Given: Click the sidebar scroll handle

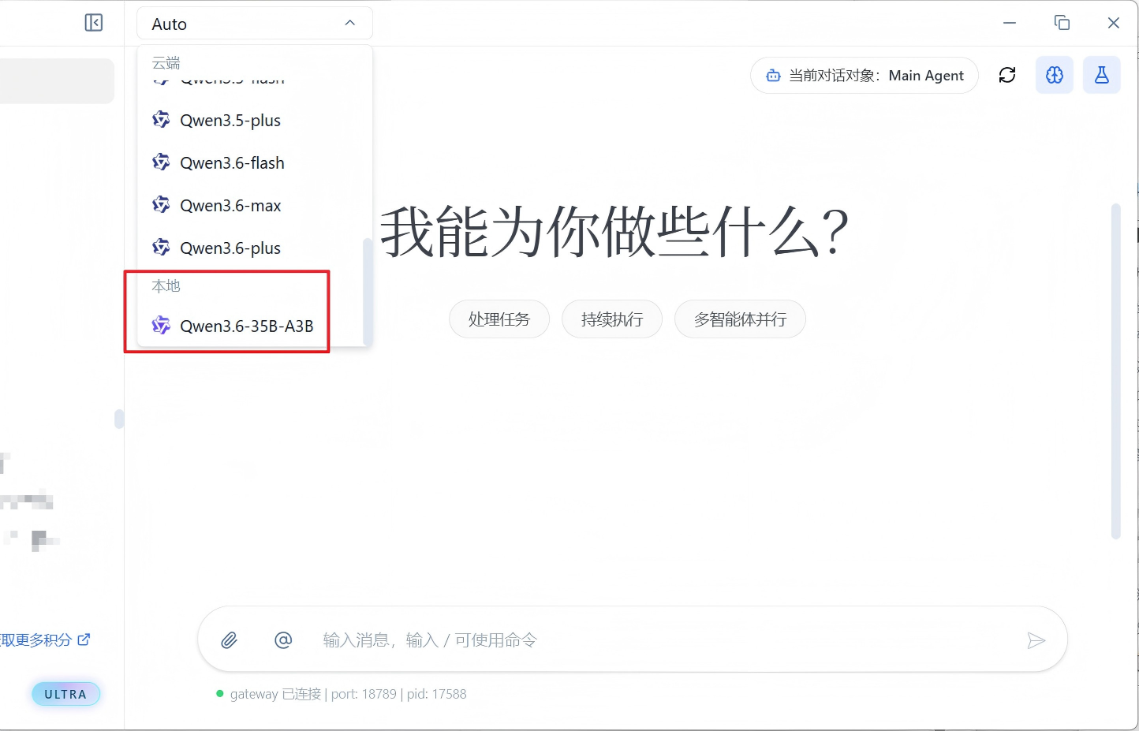Looking at the screenshot, I should pos(119,419).
